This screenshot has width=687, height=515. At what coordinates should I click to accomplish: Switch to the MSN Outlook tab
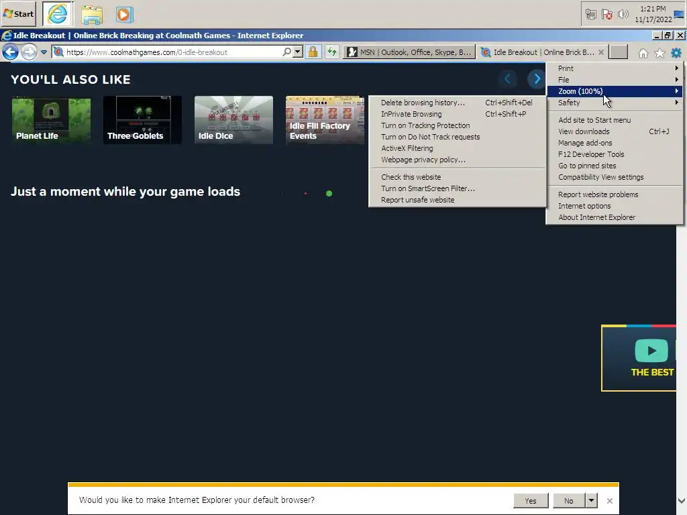coord(409,52)
